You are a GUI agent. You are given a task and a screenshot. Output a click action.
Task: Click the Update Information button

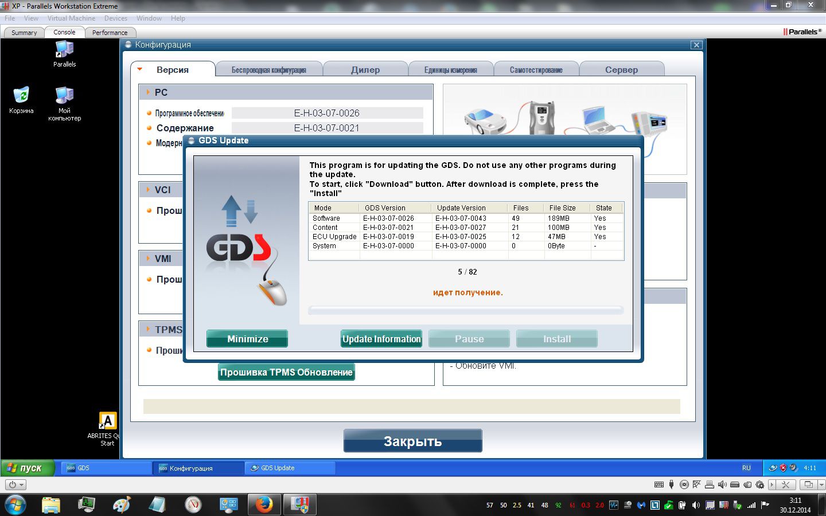pos(381,339)
